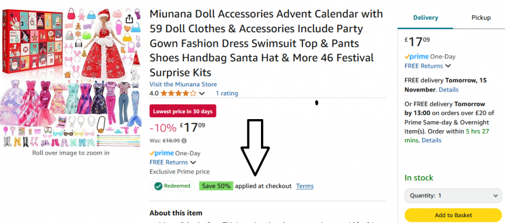This screenshot has height=223, width=505.
Task: Click the info icon beside Was £18.99
Action: 184,141
